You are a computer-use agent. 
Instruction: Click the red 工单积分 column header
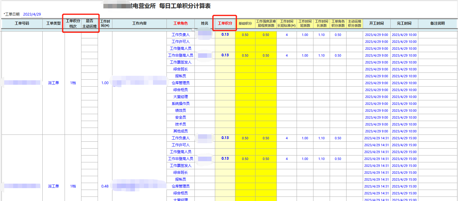click(225, 23)
